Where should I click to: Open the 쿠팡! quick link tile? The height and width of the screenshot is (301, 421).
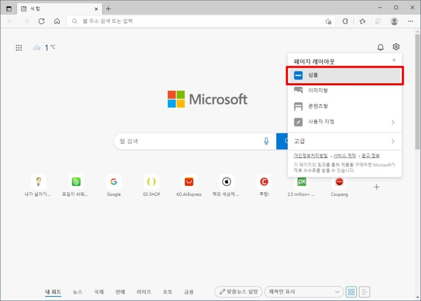tap(264, 186)
